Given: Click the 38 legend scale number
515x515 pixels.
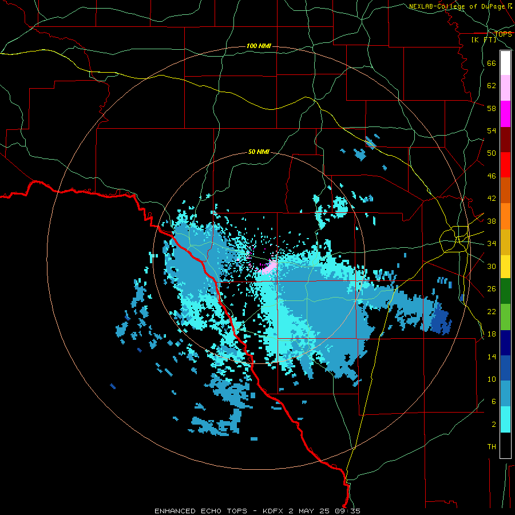Looking at the screenshot, I should (492, 221).
